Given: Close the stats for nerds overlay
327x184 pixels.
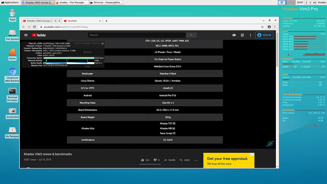Looking at the screenshot, I should click(103, 43).
